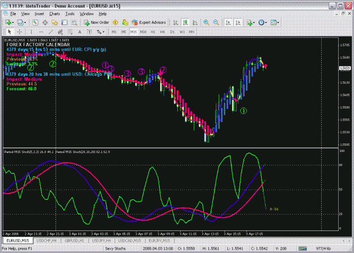The image size is (354, 253).
Task: Set timeframe to M30
Action: click(x=143, y=32)
